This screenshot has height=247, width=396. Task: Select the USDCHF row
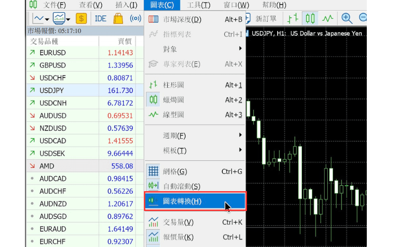85,78
